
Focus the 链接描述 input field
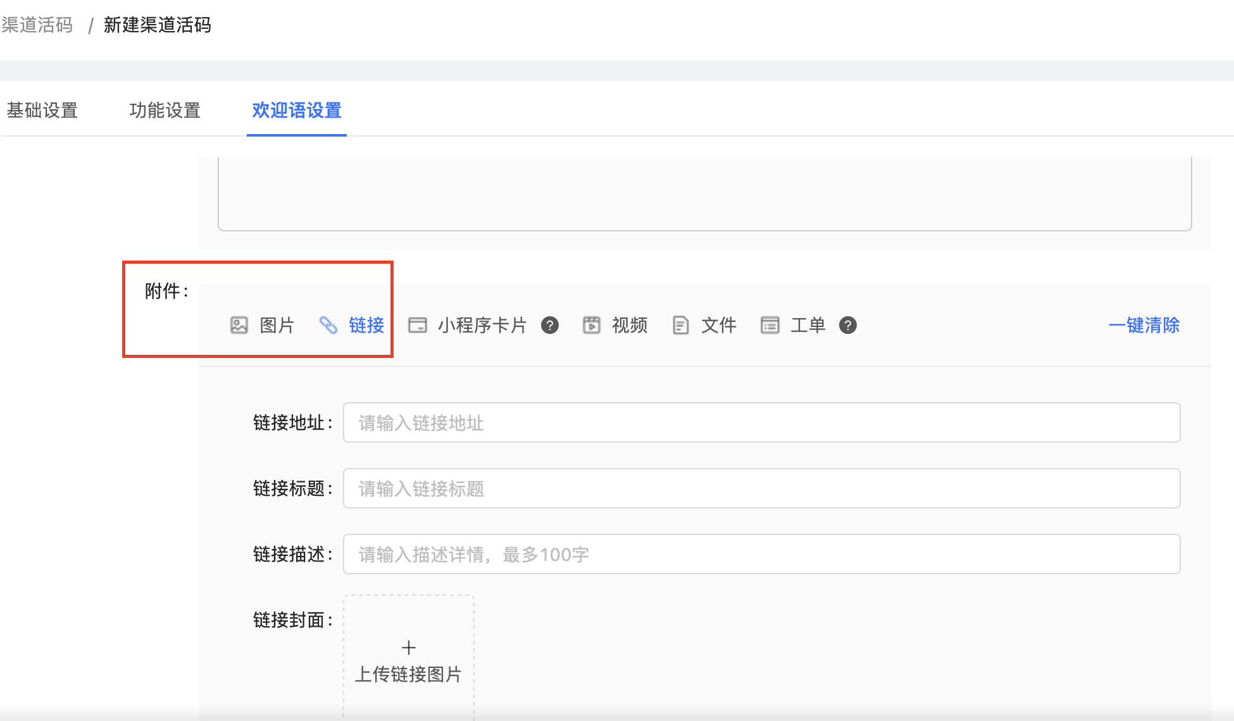coord(761,554)
